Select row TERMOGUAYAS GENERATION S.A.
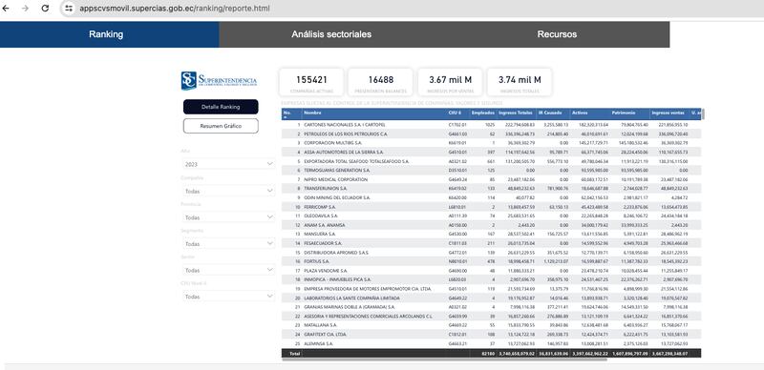This screenshot has height=370, width=764. tap(491, 171)
